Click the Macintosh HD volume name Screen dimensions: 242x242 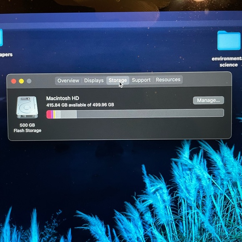[x=63, y=98]
